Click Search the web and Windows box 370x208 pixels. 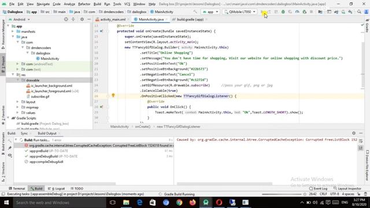click(x=59, y=202)
